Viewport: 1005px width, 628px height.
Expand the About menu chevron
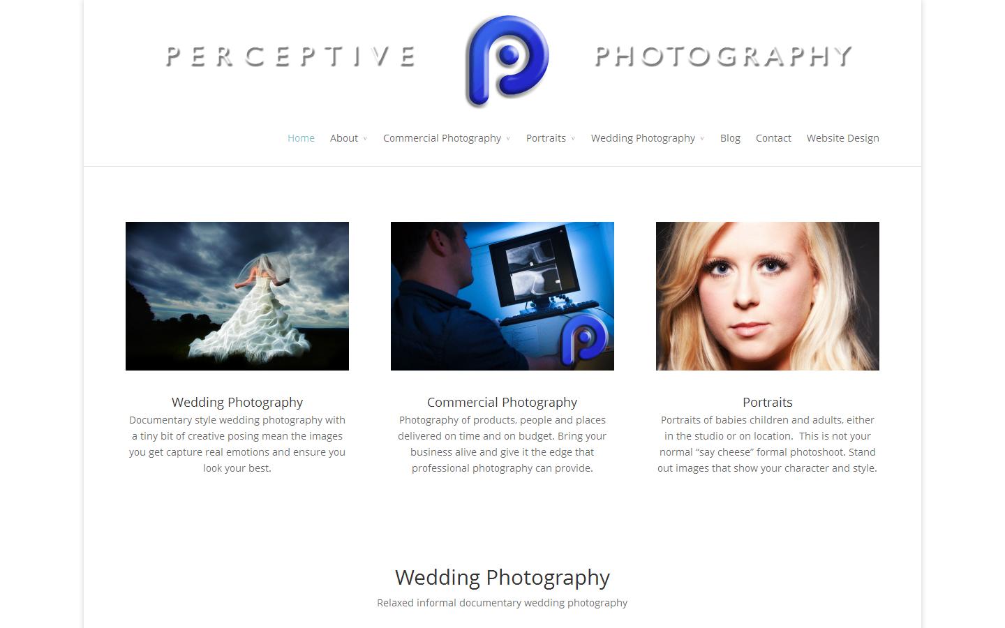pyautogui.click(x=365, y=139)
